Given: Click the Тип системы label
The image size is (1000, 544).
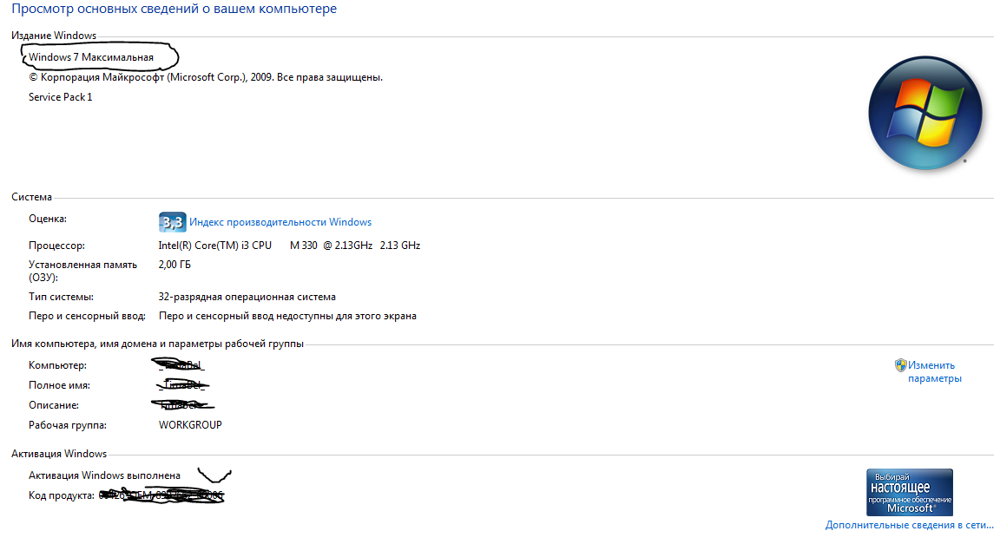Looking at the screenshot, I should (x=61, y=298).
